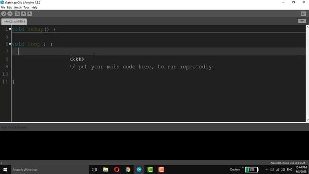Click the 'kkkkk' text on line 8
Image resolution: width=309 pixels, height=174 pixels.
tap(77, 59)
